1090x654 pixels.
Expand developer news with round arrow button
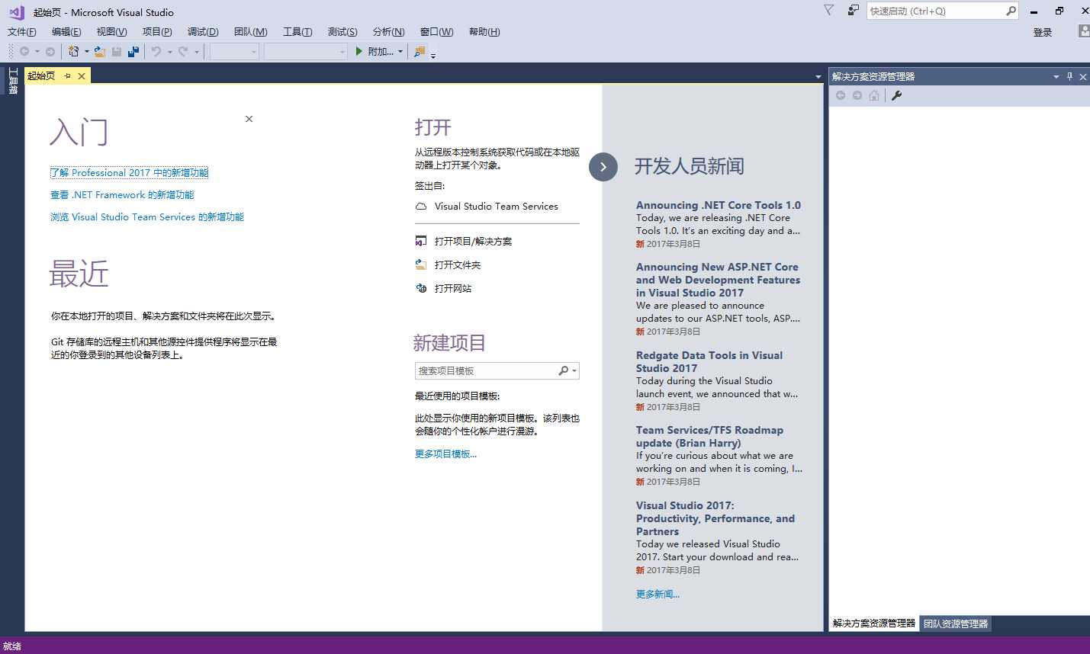(x=603, y=167)
